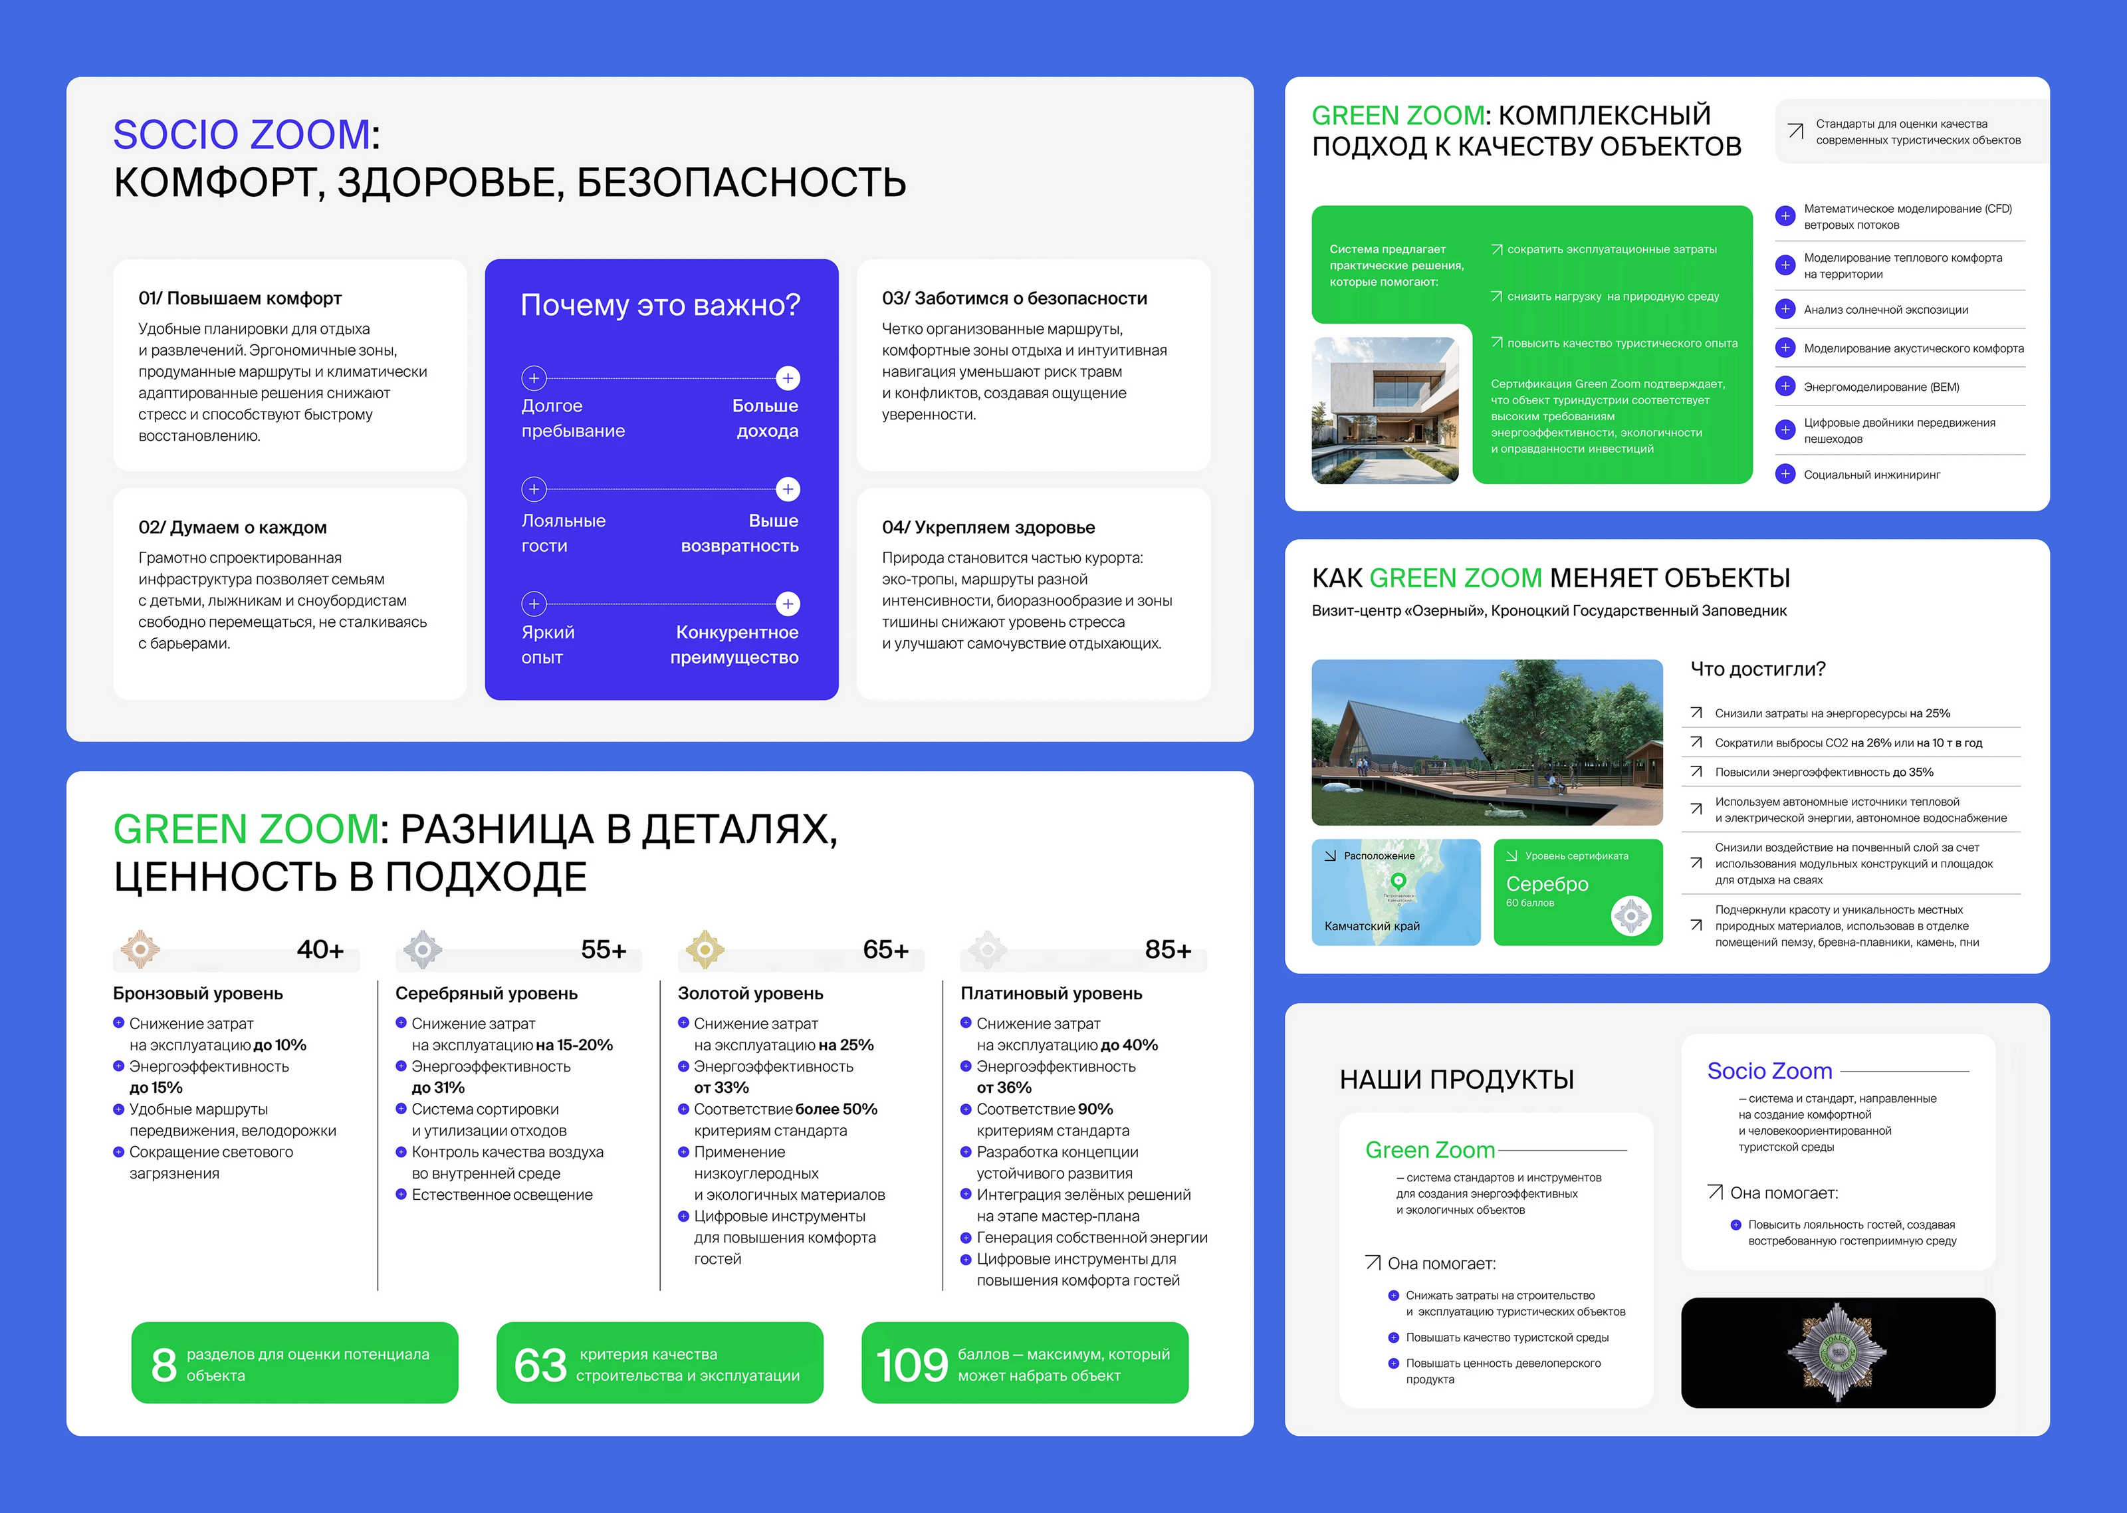
Task: Select the gold level medal icon
Action: pos(705,951)
